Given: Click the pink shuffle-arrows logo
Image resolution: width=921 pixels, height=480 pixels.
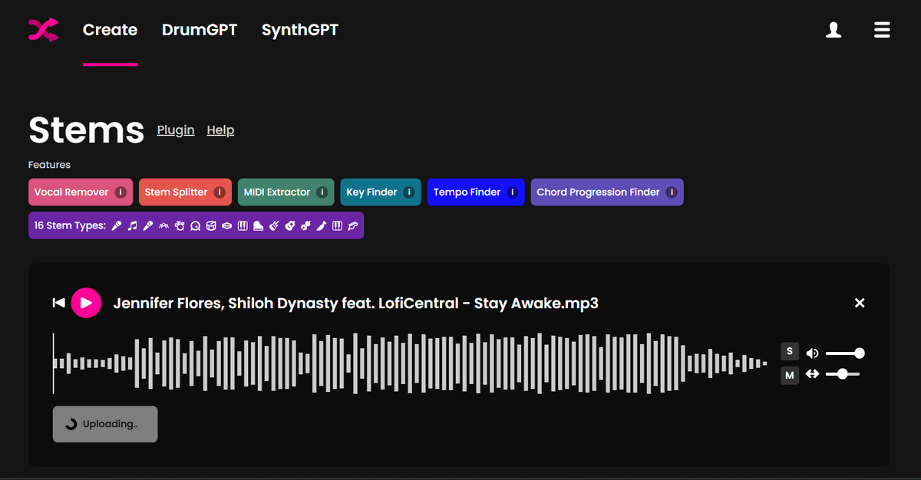Looking at the screenshot, I should click(x=44, y=30).
